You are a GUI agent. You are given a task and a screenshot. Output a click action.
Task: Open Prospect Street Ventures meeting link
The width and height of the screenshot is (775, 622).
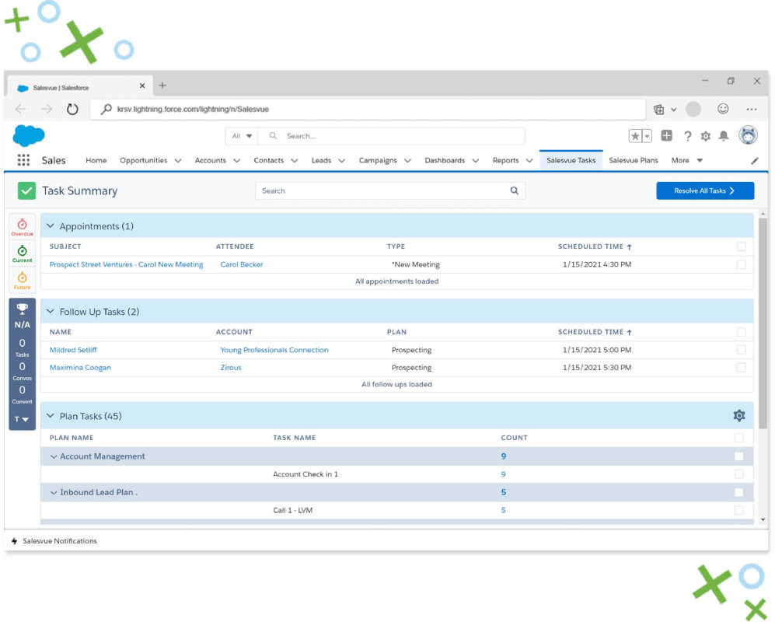coord(126,264)
